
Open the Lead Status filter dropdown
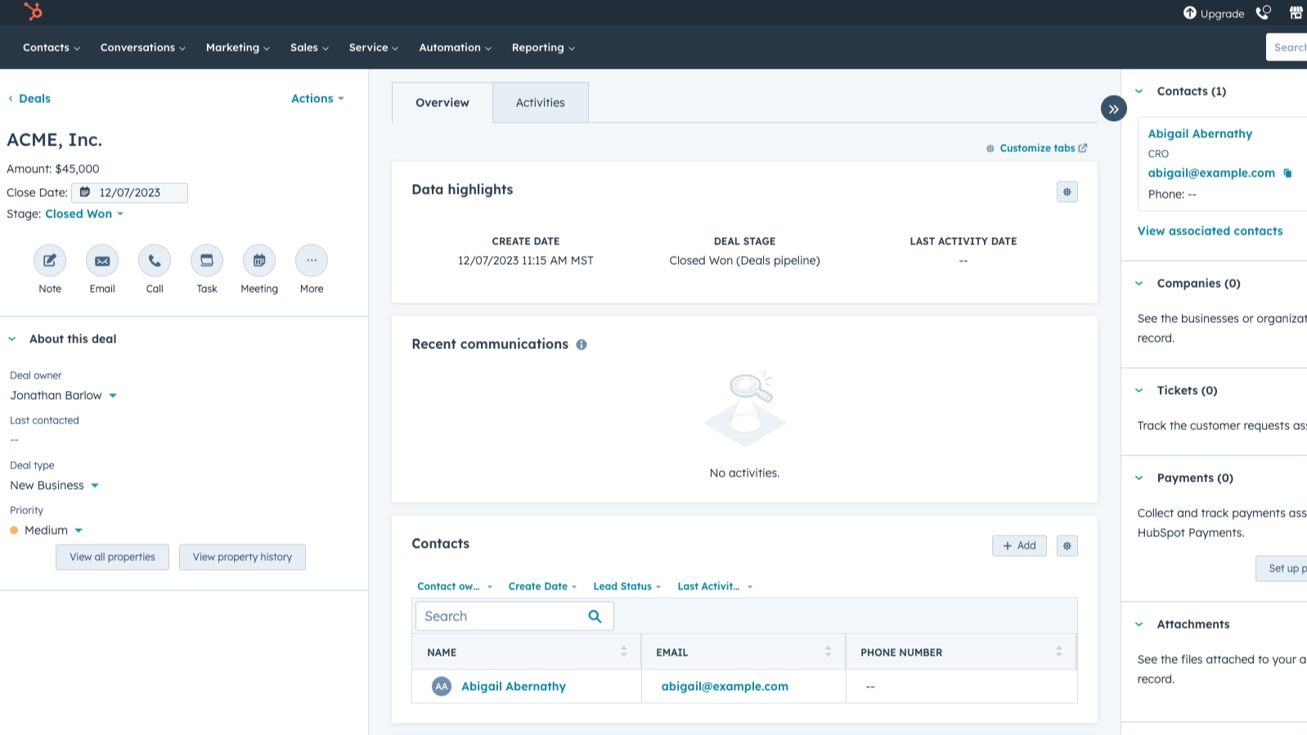(627, 587)
